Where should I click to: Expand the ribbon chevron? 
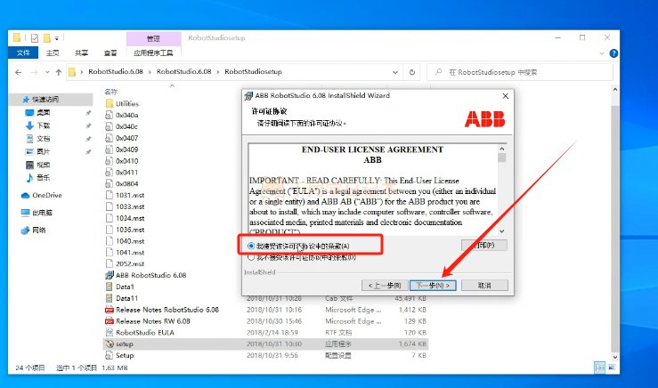pyautogui.click(x=601, y=53)
